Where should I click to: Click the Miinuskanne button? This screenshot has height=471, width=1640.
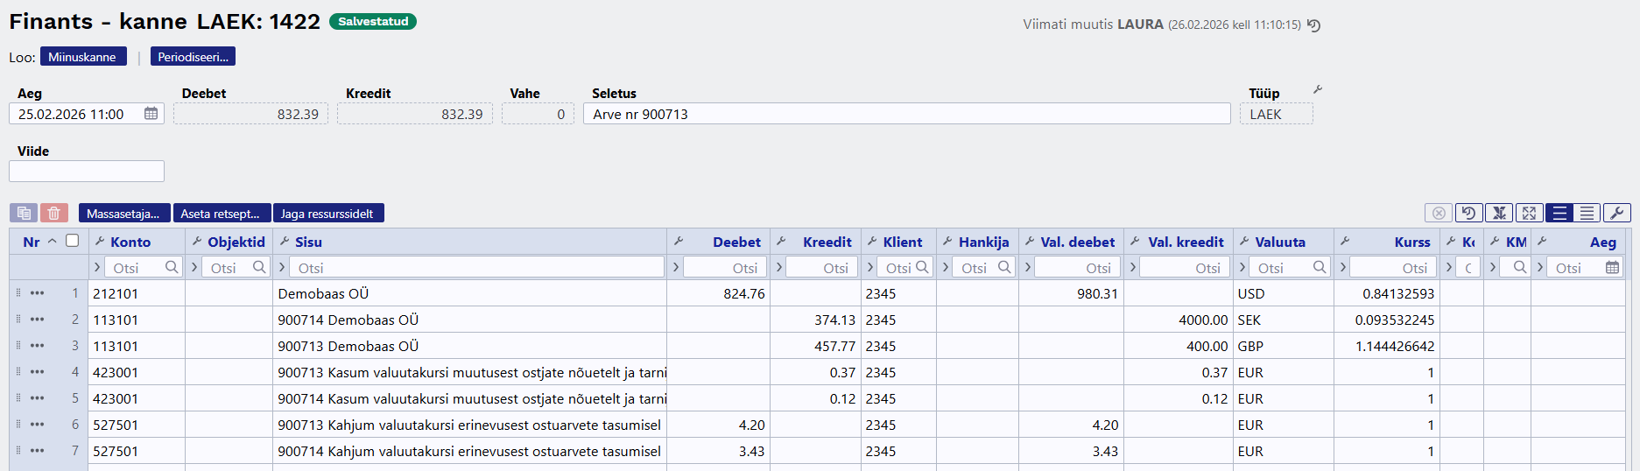[82, 57]
